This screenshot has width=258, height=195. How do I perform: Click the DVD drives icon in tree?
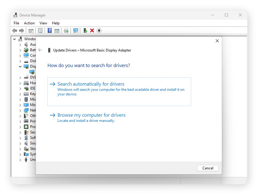26,77
